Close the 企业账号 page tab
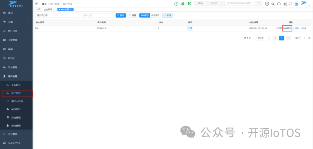The height and width of the screenshot is (149, 313). point(54,10)
